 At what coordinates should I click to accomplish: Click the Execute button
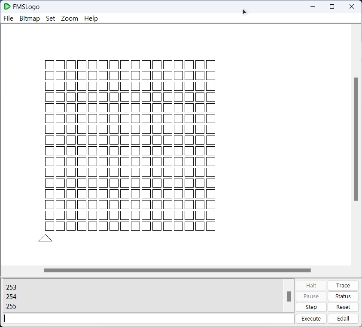point(311,318)
